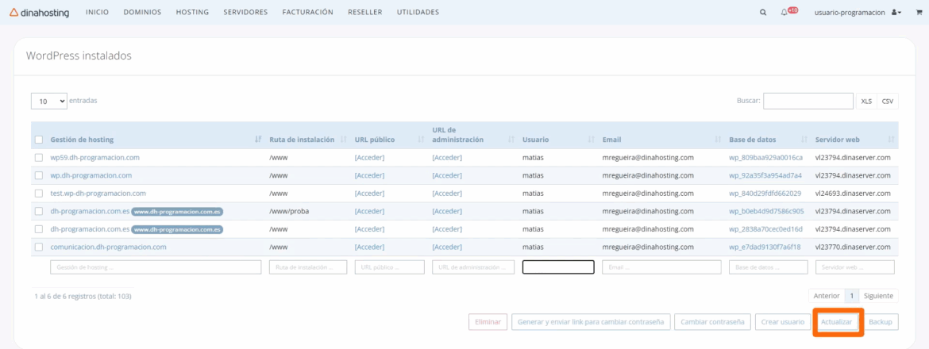Sort by Servidor web column arrows
929x349 pixels.
(891, 140)
